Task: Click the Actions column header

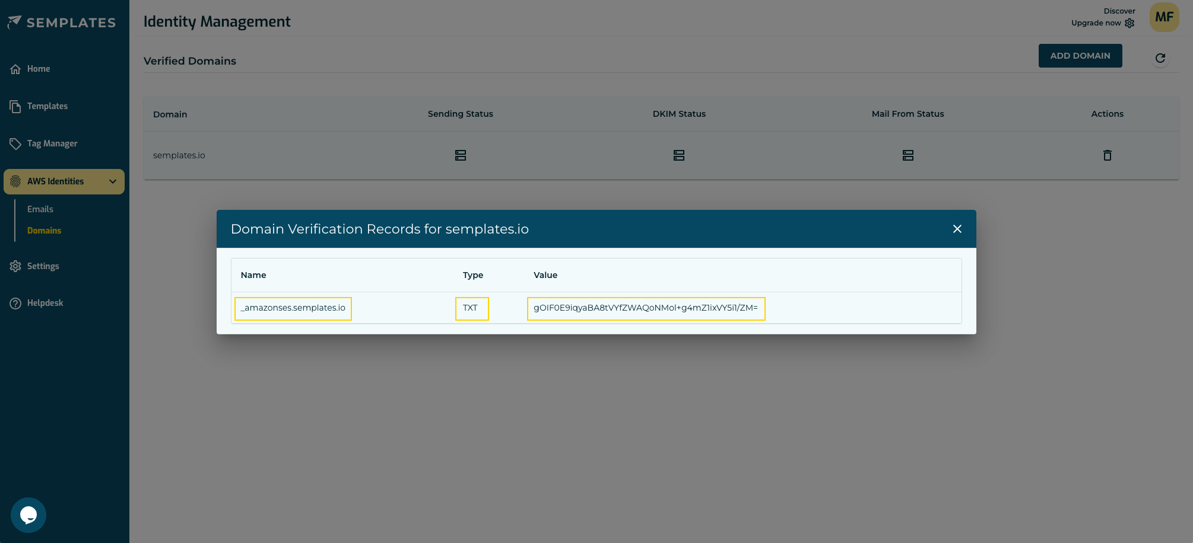Action: coord(1108,114)
